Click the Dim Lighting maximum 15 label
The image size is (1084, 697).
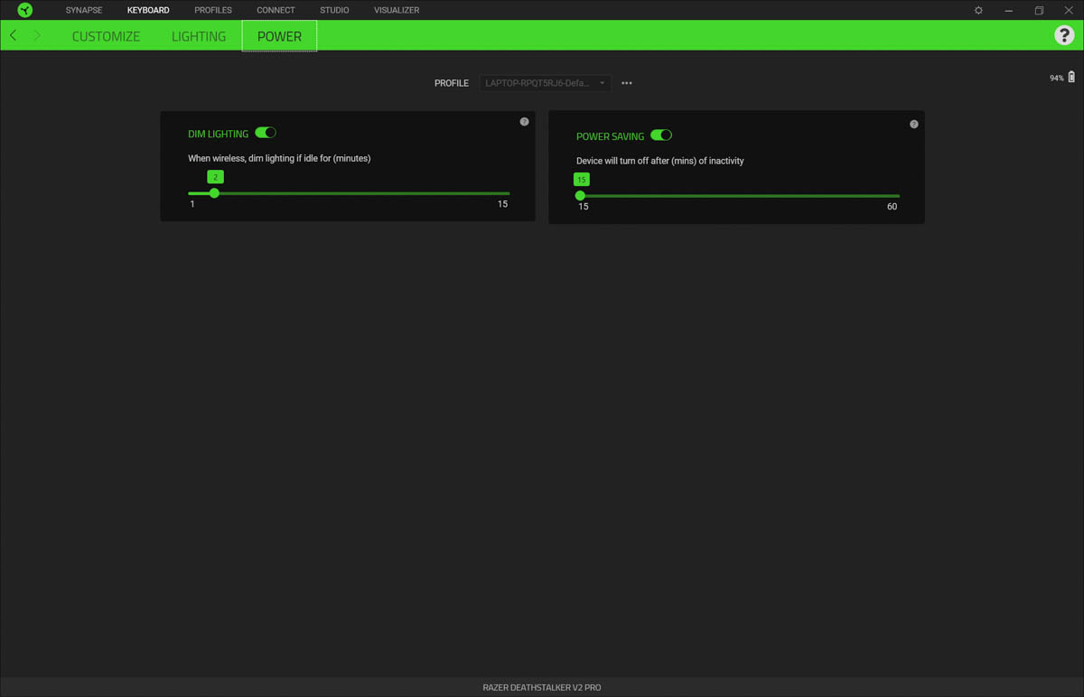pyautogui.click(x=503, y=204)
